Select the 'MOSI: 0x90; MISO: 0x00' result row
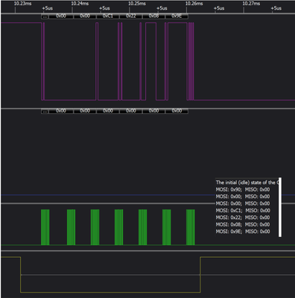 [x=243, y=189]
